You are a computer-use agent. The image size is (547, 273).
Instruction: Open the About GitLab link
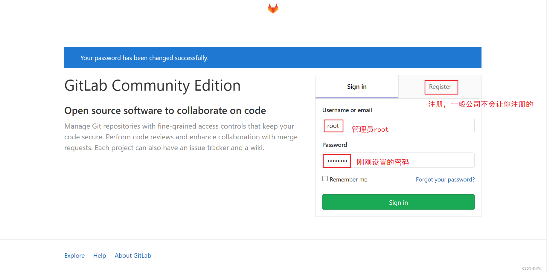click(x=133, y=256)
